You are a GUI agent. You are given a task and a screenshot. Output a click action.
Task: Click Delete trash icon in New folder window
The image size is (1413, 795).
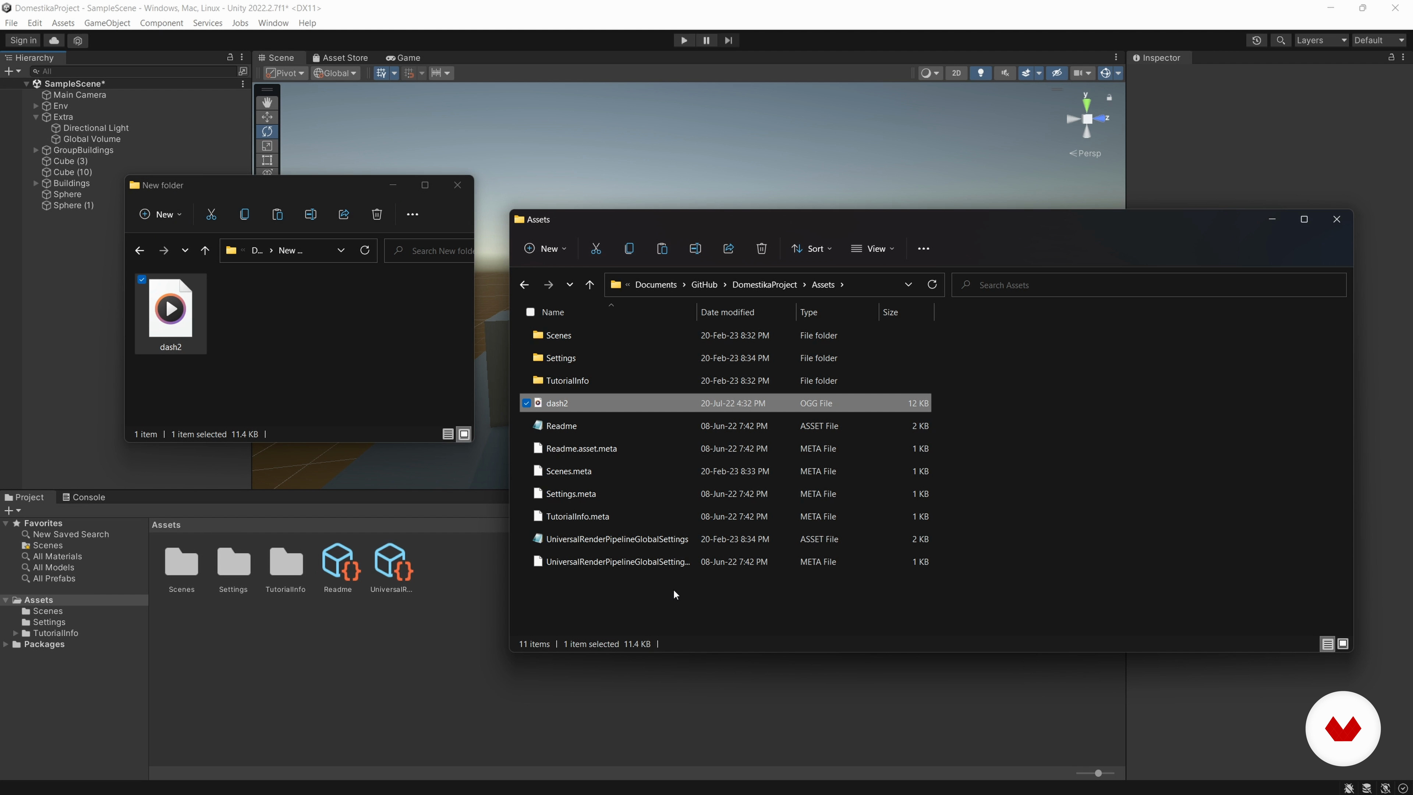(x=377, y=215)
